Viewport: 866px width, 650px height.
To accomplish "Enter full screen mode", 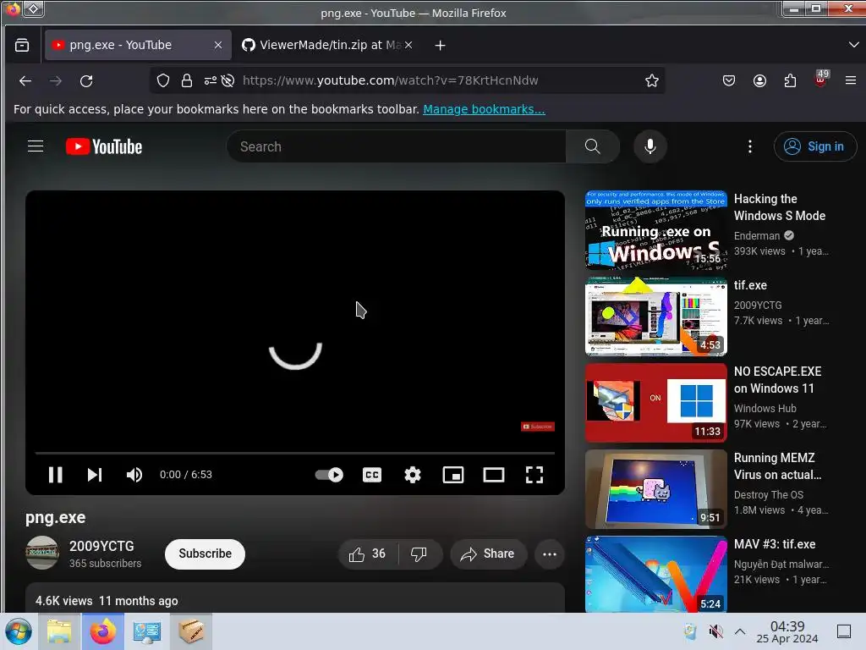I will (534, 475).
